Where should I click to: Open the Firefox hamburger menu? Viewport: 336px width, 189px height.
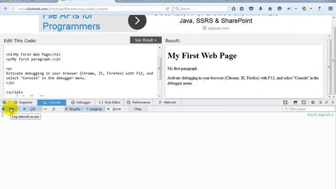click(330, 9)
